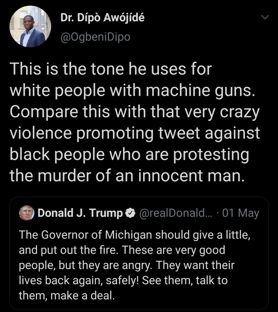The width and height of the screenshot is (278, 312).
Task: Click the Donald J. Trump name
Action: click(80, 213)
